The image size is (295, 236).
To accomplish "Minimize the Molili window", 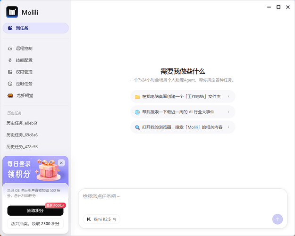I will pos(269,7).
